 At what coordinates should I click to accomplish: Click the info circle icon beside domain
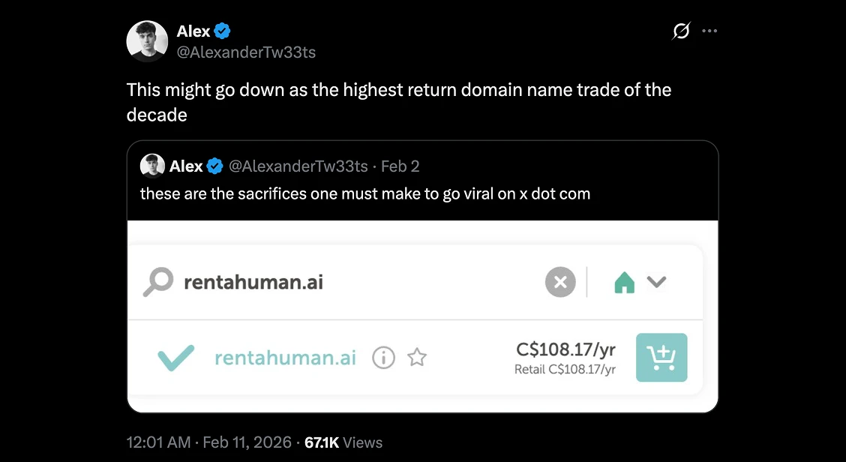pyautogui.click(x=383, y=358)
